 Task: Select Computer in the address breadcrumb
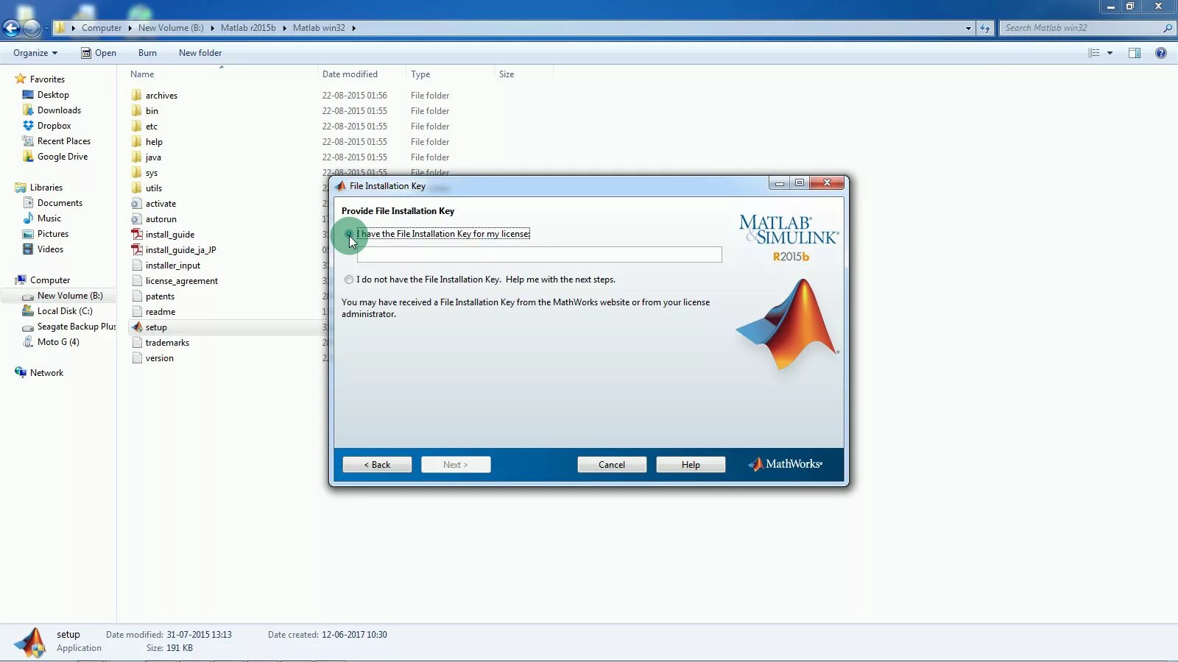tap(102, 28)
